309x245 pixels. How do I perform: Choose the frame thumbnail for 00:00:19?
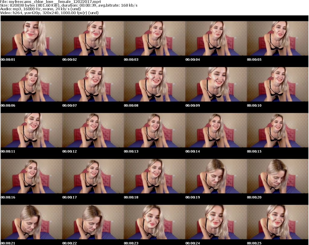pos(216,176)
